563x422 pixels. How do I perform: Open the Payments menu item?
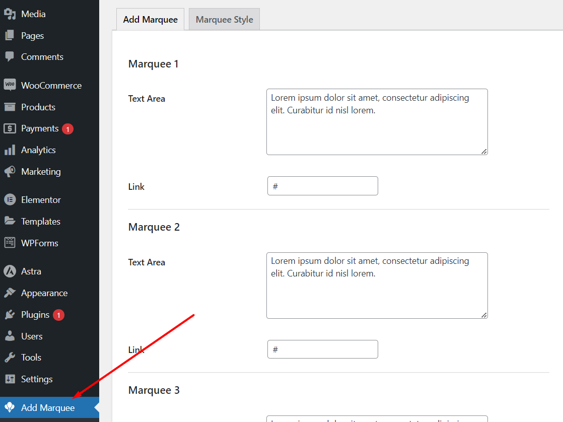click(x=40, y=128)
